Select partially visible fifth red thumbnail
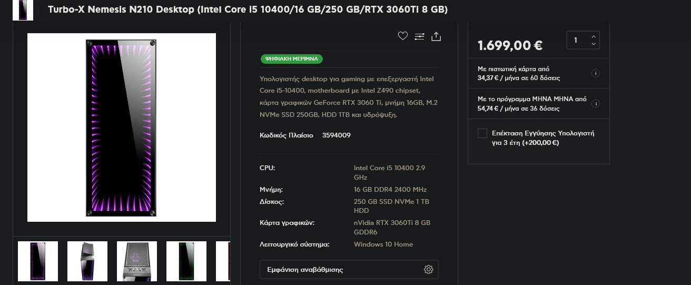 point(223,261)
